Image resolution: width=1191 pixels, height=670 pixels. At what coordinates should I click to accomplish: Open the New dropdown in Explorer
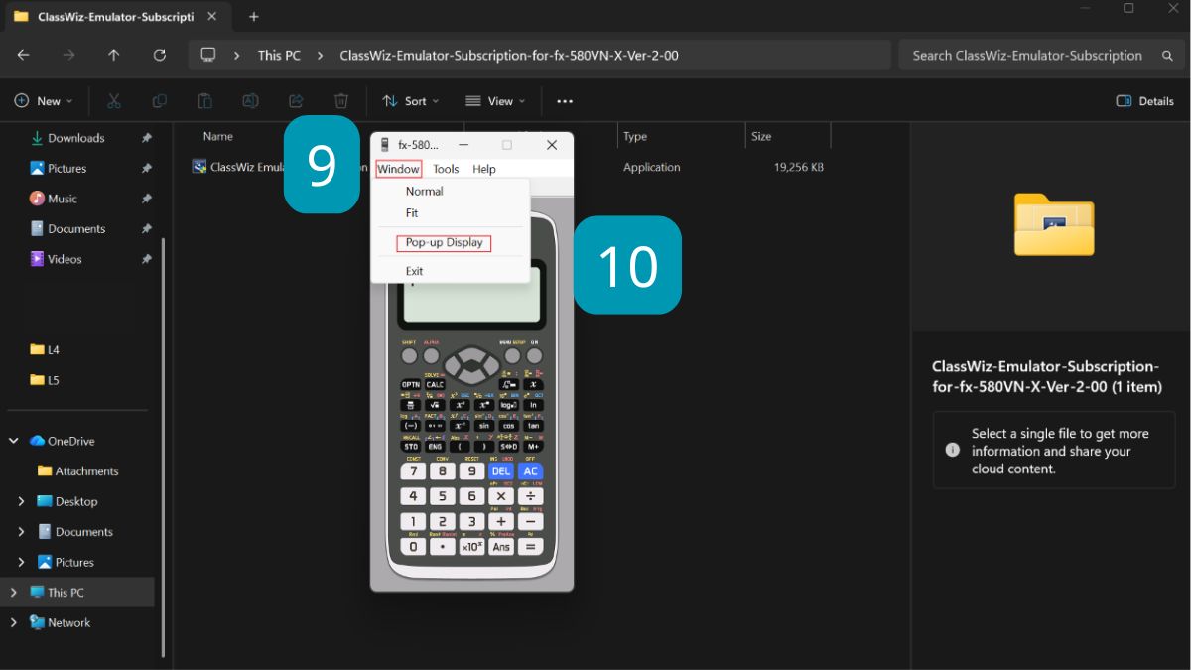coord(44,101)
